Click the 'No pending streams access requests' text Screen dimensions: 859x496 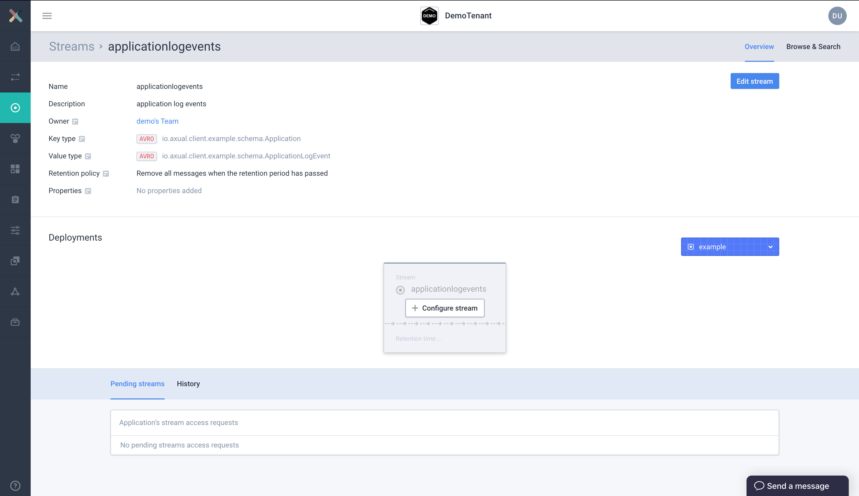tap(179, 445)
